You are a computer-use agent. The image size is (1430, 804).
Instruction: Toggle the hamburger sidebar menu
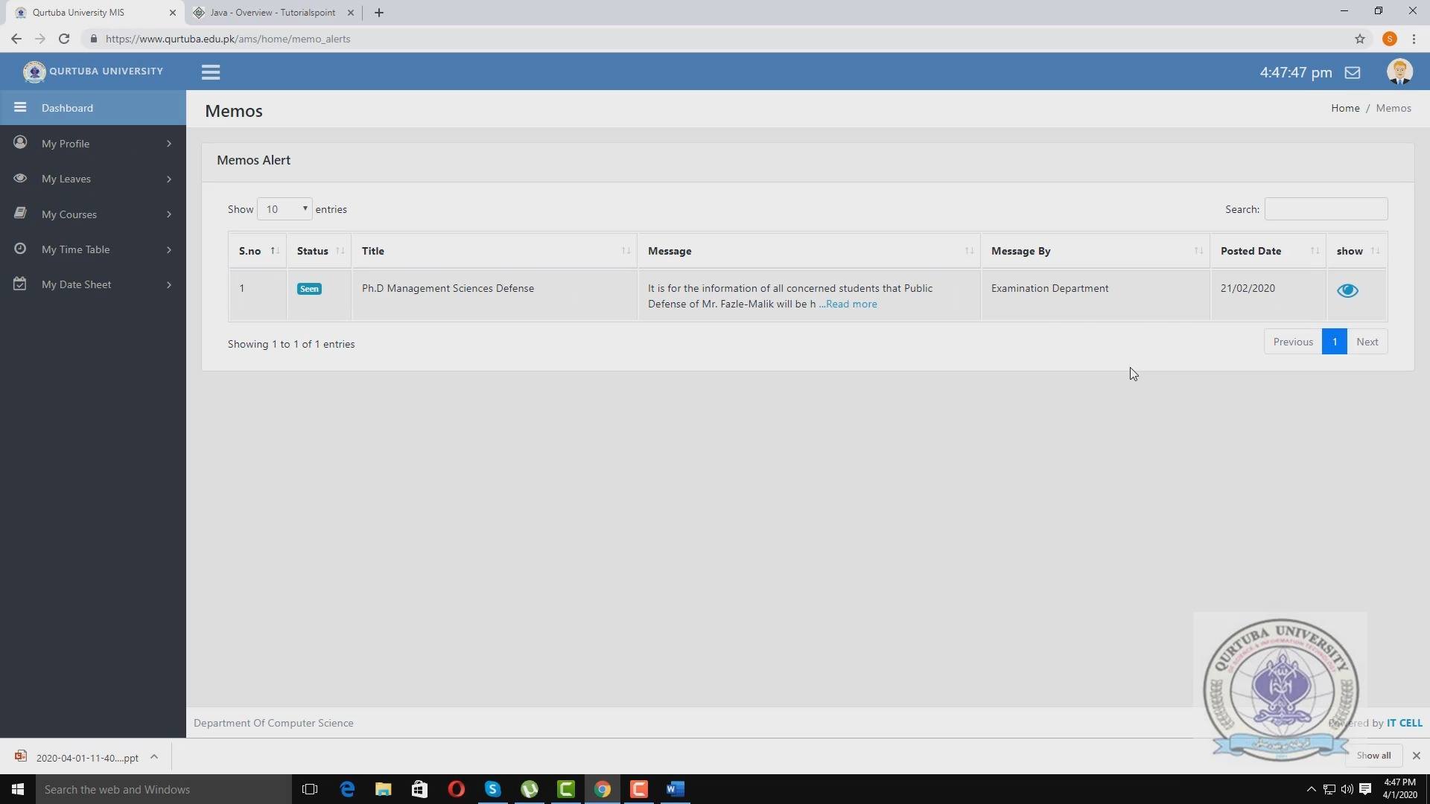210,72
